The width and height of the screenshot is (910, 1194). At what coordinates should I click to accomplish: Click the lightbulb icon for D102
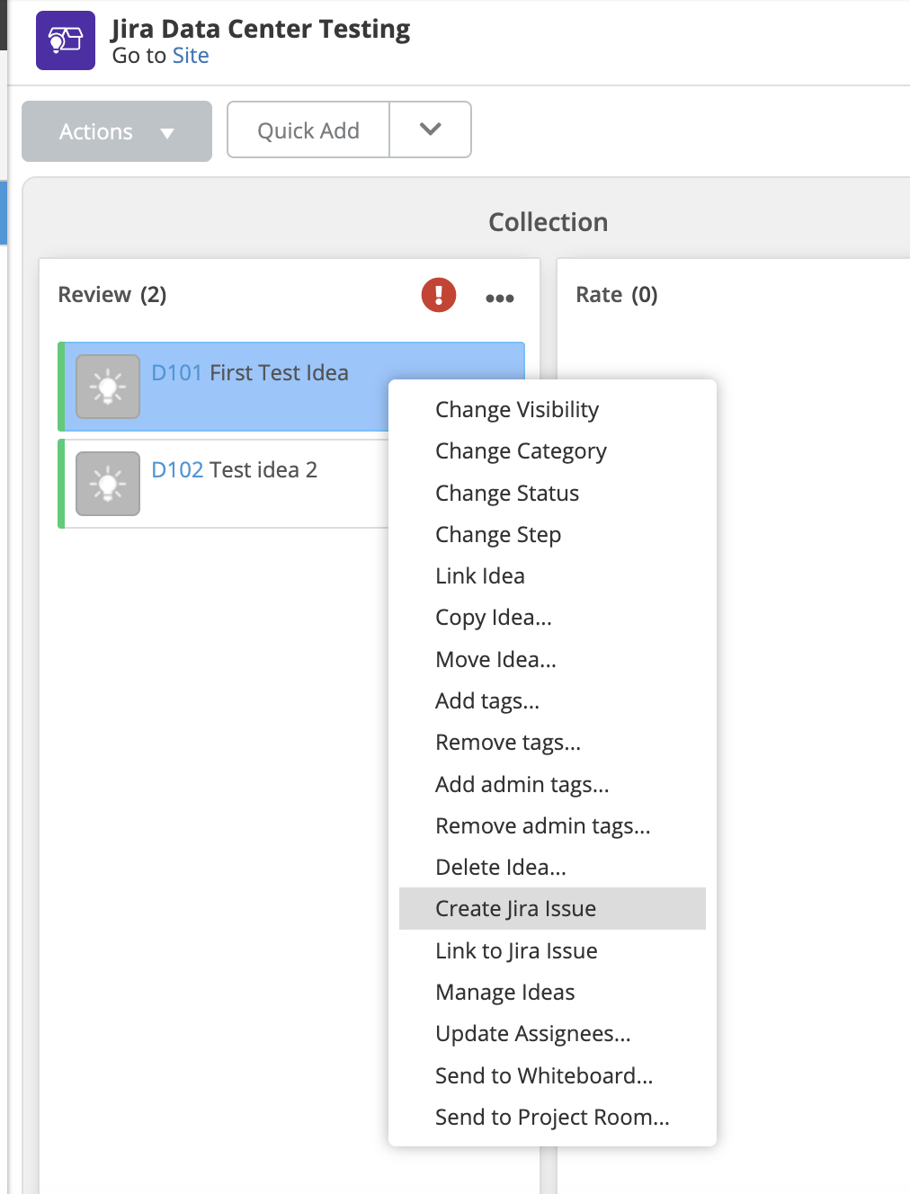click(108, 484)
